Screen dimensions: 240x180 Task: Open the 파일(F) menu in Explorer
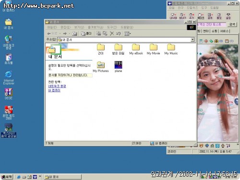click(52, 27)
